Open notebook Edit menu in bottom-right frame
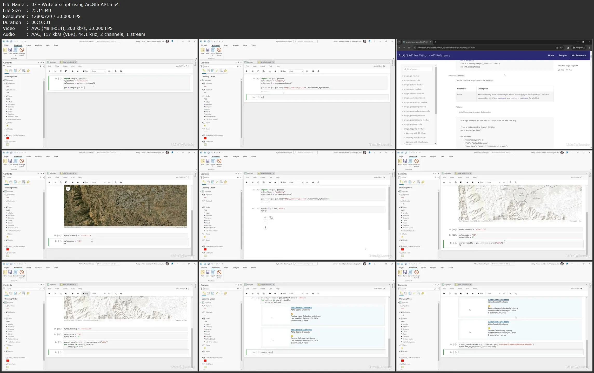 [445, 289]
